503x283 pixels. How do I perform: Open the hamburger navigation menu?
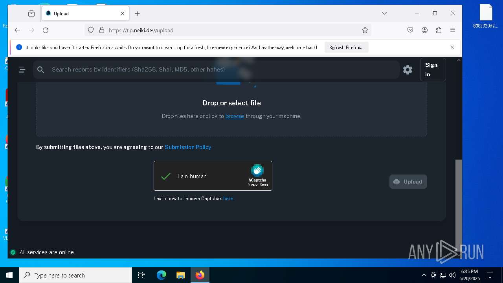[x=22, y=70]
